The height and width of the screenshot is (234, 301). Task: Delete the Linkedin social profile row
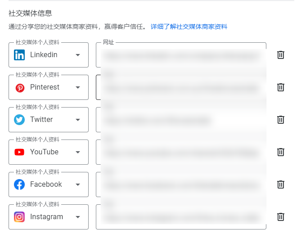tap(281, 55)
